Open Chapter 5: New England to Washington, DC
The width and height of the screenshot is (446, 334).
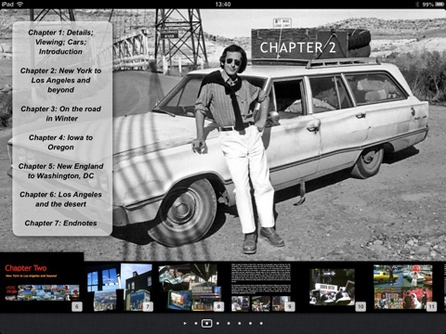(60, 171)
